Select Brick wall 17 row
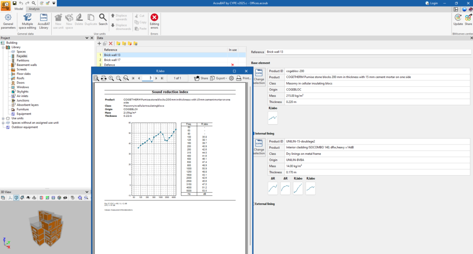Image resolution: width=473 pixels, height=254 pixels. (x=112, y=60)
